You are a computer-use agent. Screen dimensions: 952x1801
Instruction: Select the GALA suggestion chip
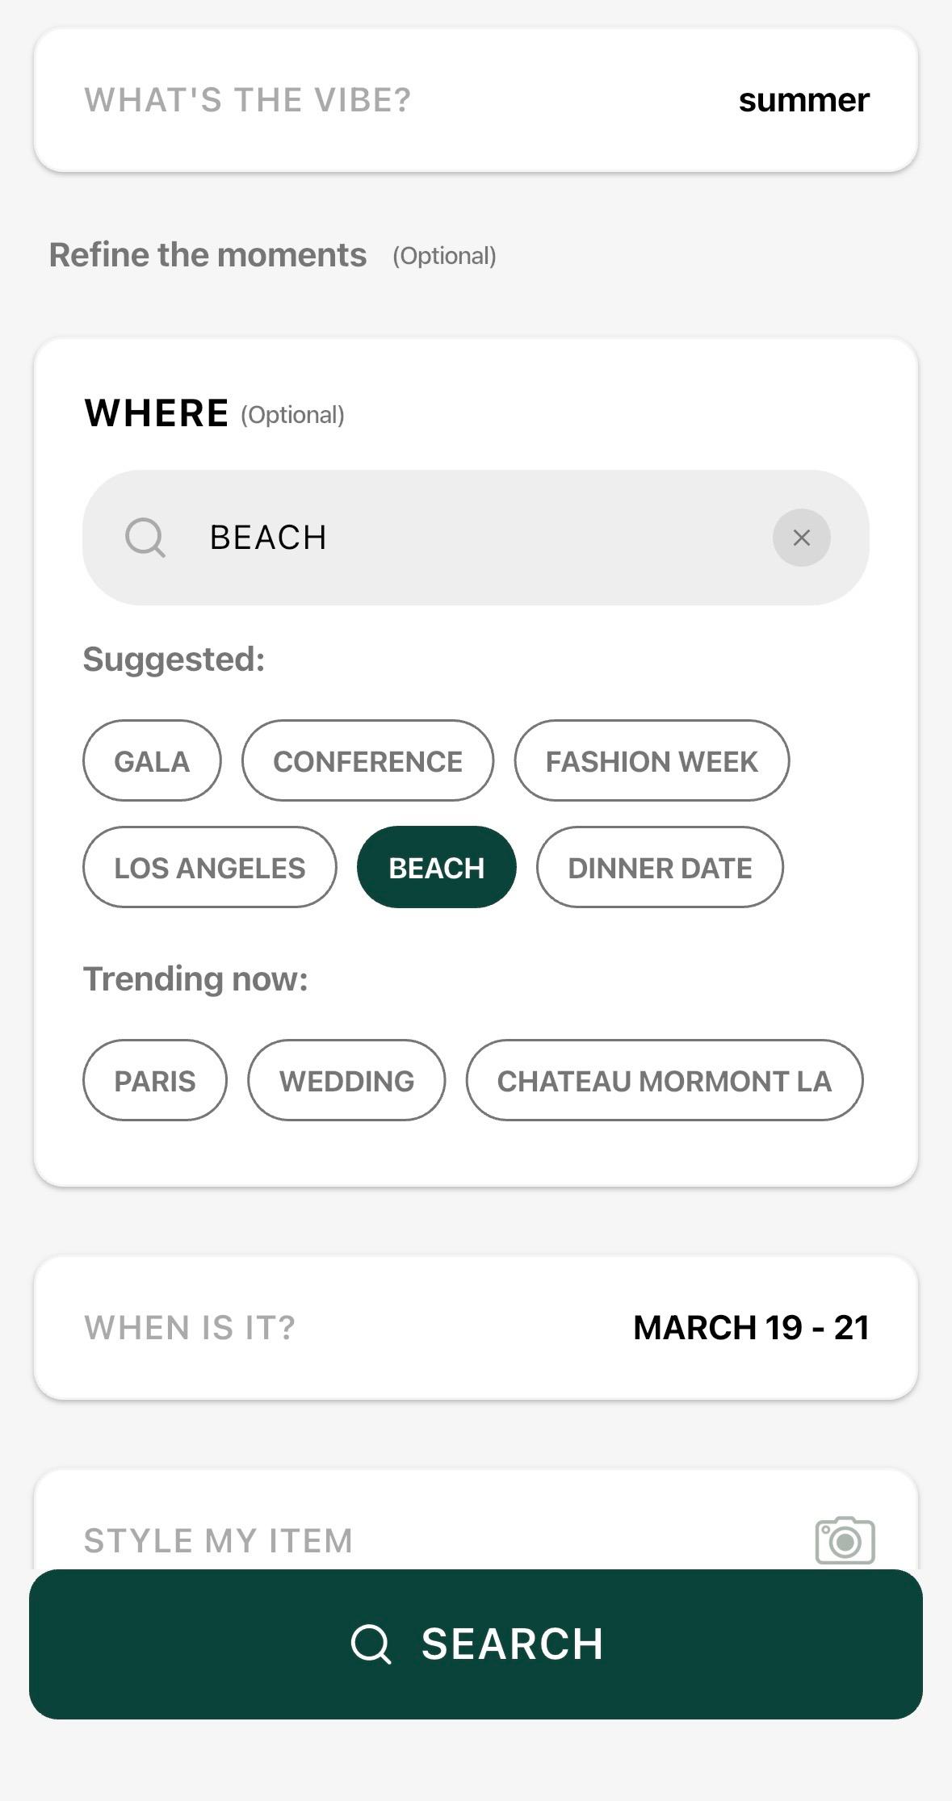pos(152,760)
